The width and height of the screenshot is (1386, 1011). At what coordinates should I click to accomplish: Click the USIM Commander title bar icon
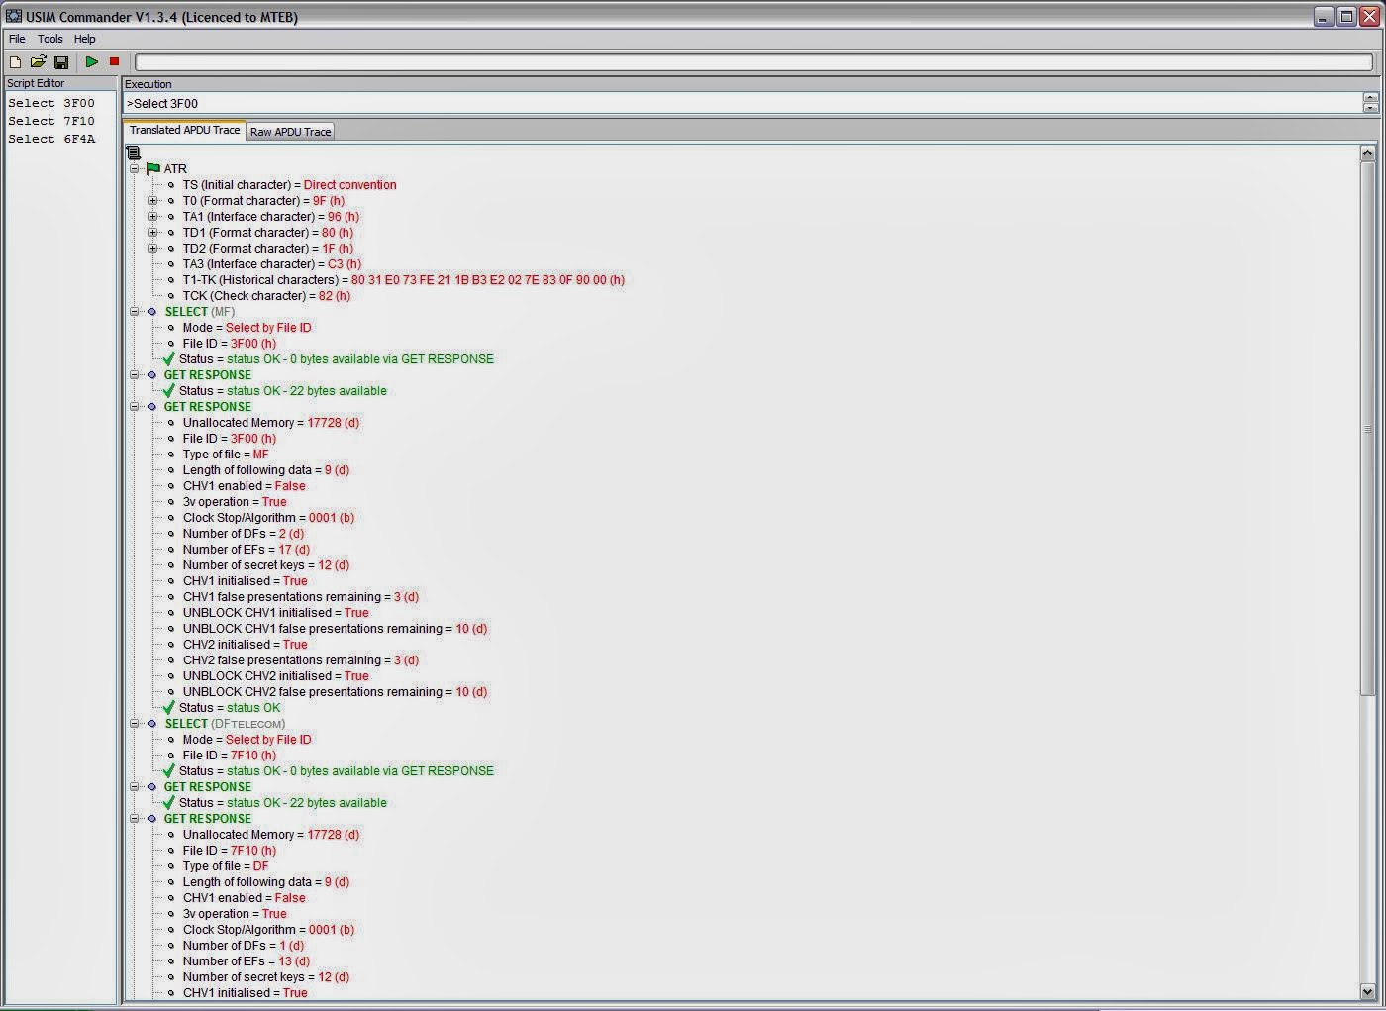coord(14,16)
